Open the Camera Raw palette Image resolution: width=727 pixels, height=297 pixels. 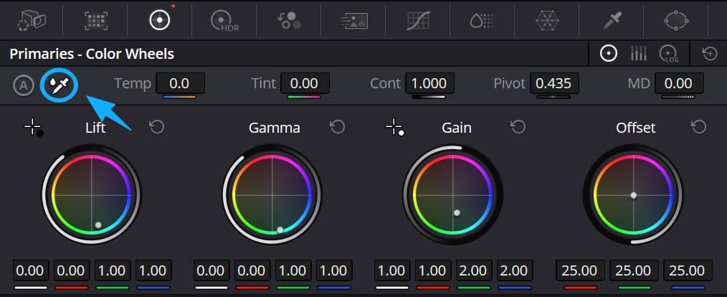[x=32, y=21]
